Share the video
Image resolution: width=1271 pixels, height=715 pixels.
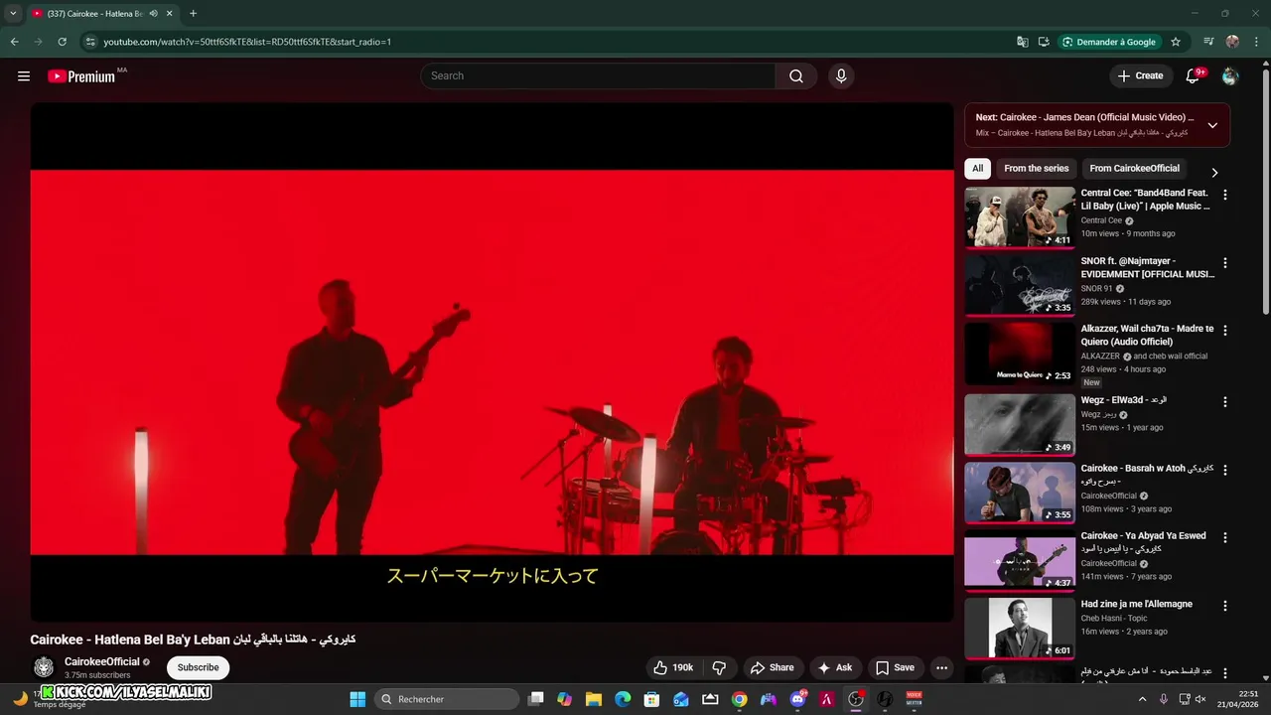click(772, 667)
